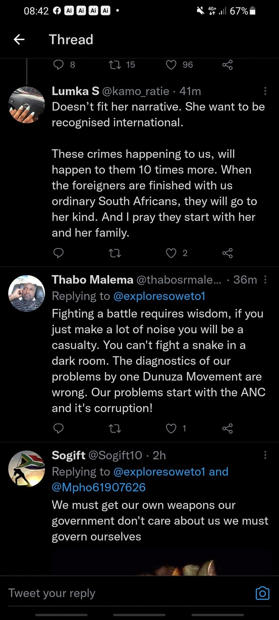Screen dimensions: 279x620
Task: View Thabo Malema's profile picture
Action: (27, 293)
